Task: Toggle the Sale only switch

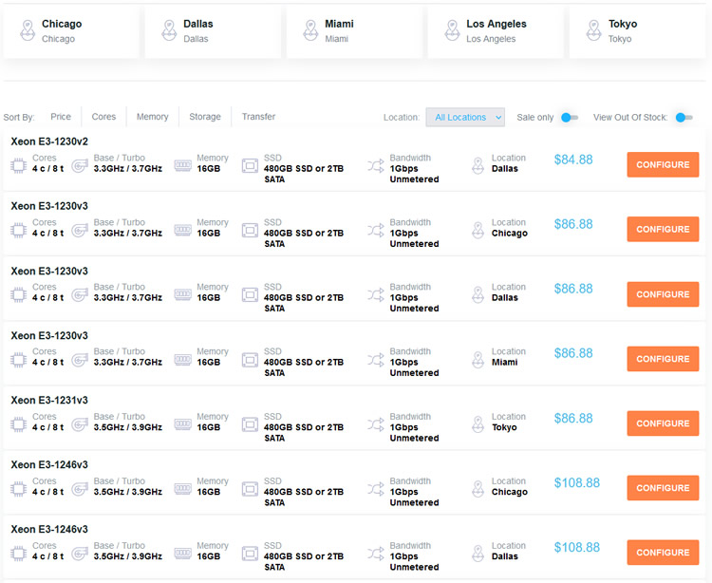Action: [569, 118]
